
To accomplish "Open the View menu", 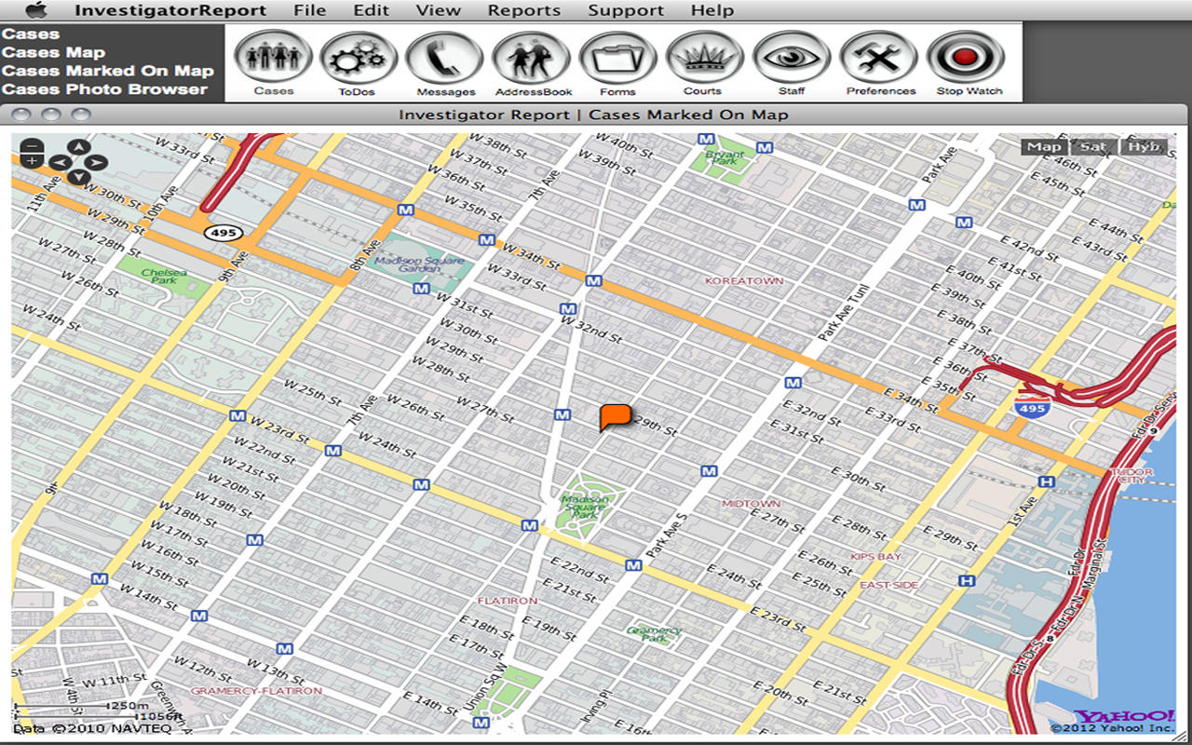I will pos(439,10).
